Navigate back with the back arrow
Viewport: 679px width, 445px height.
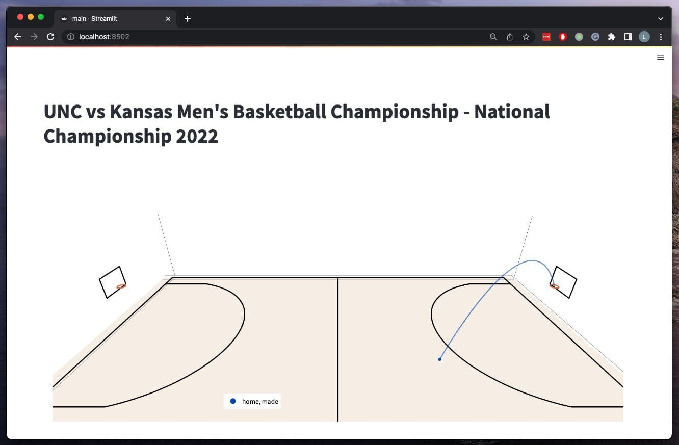pos(18,37)
